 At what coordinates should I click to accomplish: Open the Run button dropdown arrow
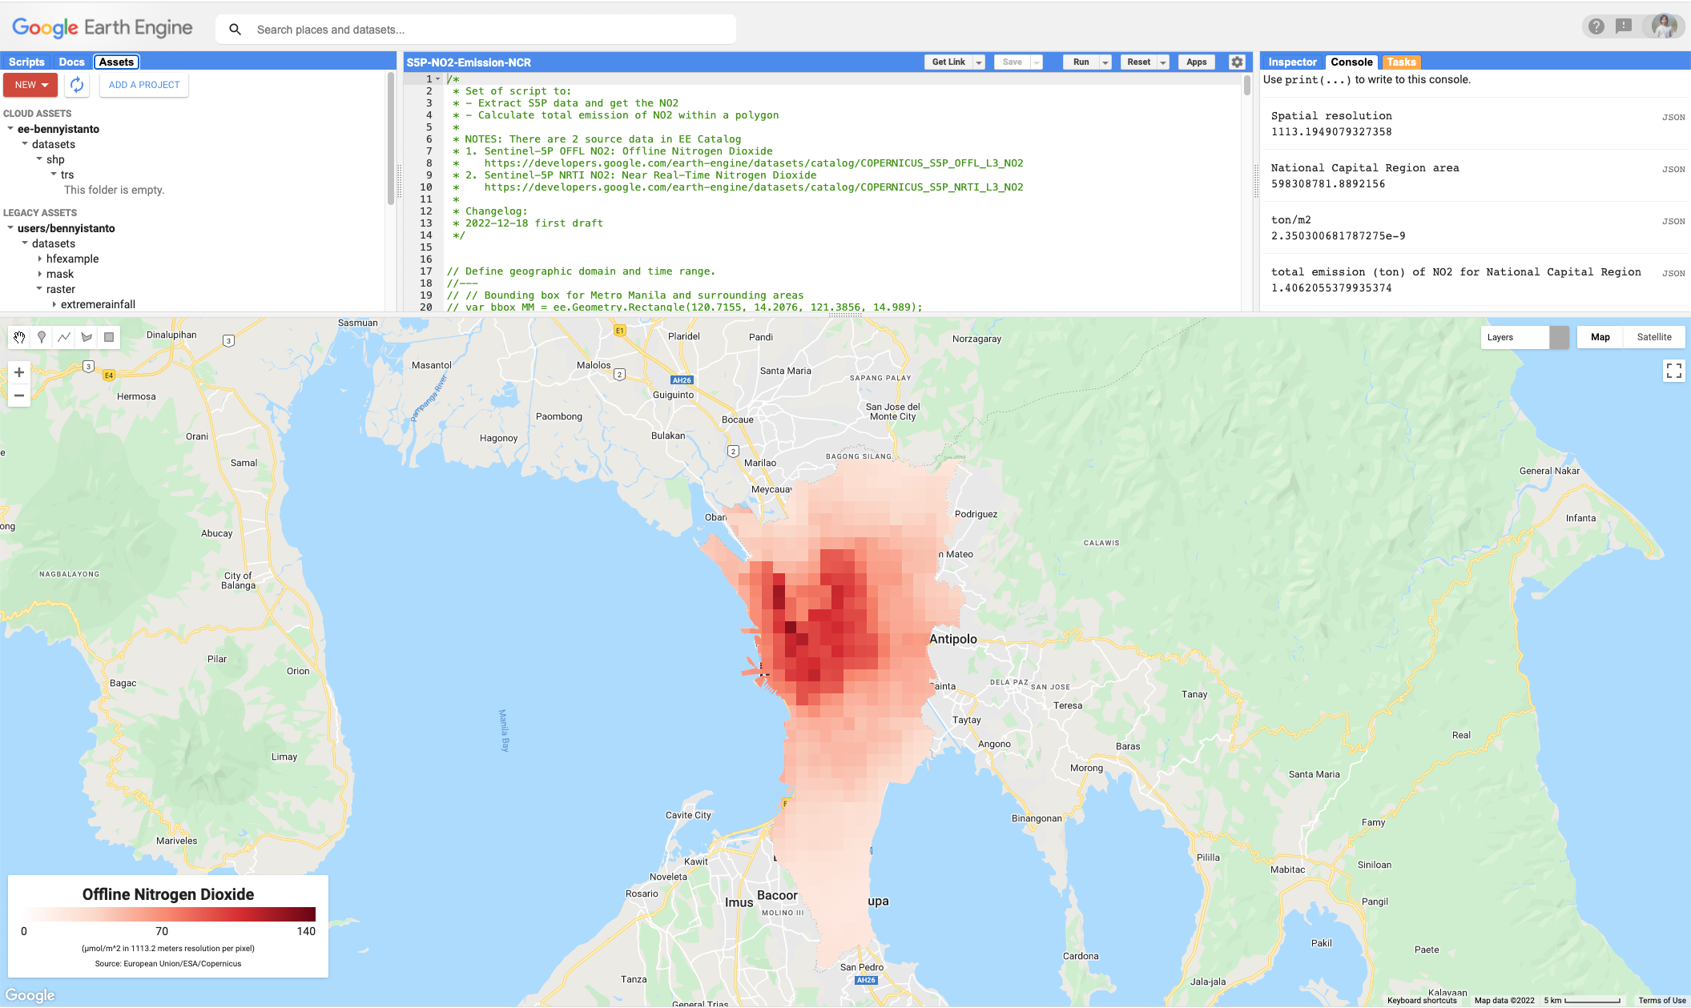click(1105, 62)
